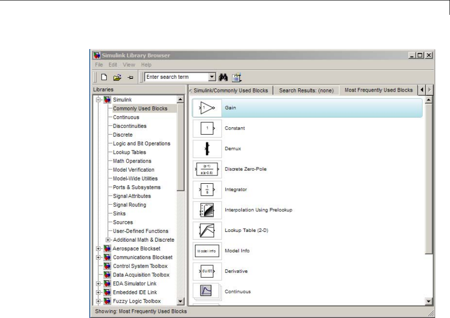
Task: Select the Discrete Zero-Pole block icon
Action: pyautogui.click(x=207, y=169)
